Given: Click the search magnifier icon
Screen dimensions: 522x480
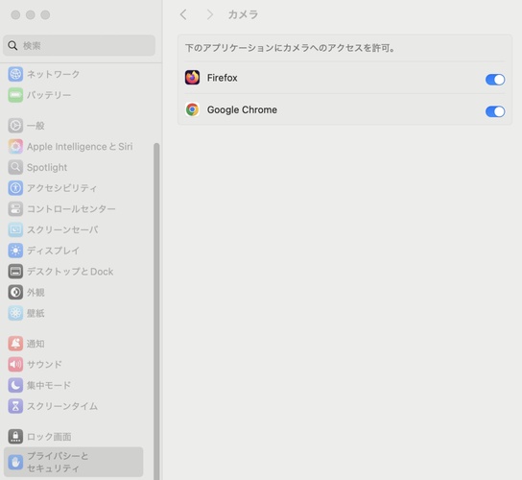Looking at the screenshot, I should point(12,46).
